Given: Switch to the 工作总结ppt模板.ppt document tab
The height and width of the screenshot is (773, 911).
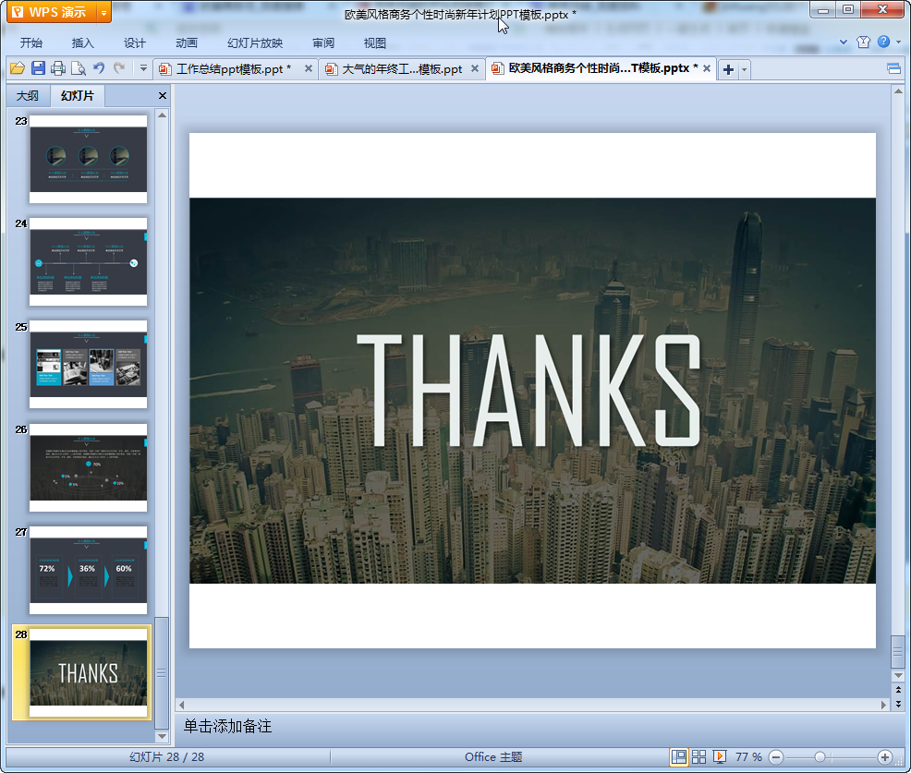Looking at the screenshot, I should (233, 69).
